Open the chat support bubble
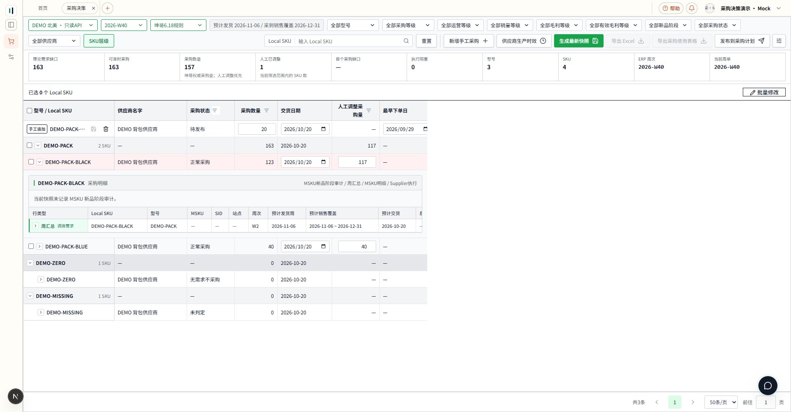This screenshot has width=791, height=412. click(x=768, y=386)
